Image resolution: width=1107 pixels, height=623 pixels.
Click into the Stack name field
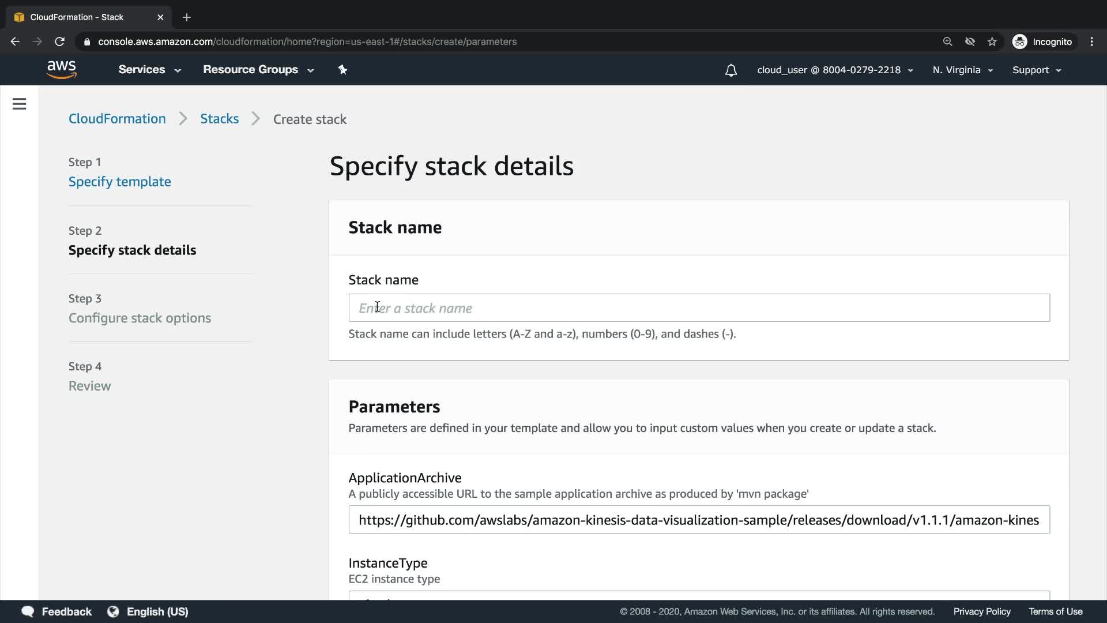click(699, 308)
